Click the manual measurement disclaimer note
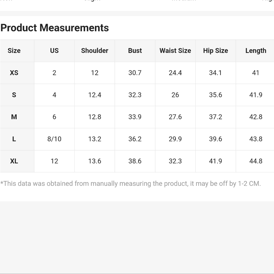274x274 pixels. (x=131, y=184)
